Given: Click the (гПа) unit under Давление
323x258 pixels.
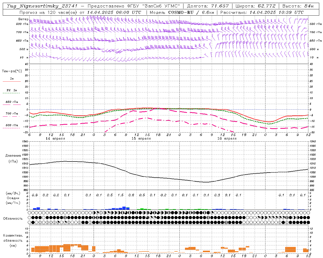Looking at the screenshot, I should pyautogui.click(x=13, y=161).
